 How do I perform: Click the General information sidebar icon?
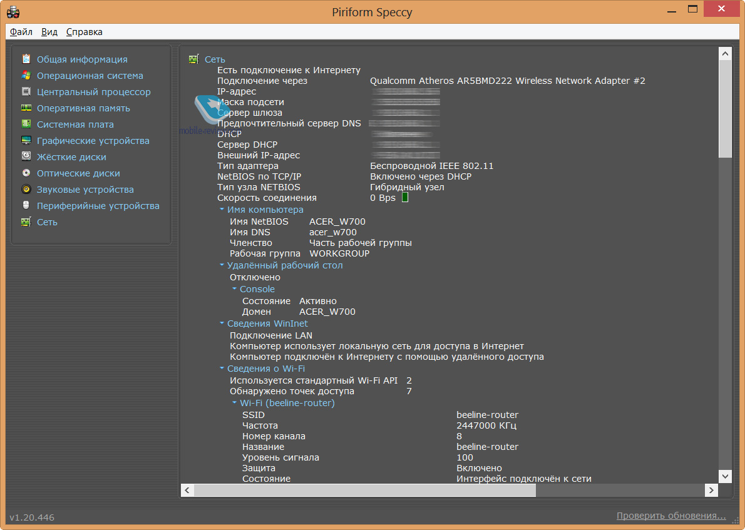(26, 59)
